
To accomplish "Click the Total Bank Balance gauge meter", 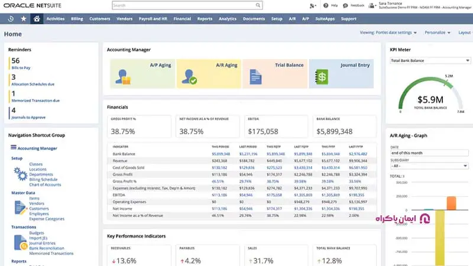I will (430, 93).
